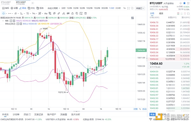Expand wave tool dropdown arrow
The image size is (191, 122).
(x=36, y=14)
